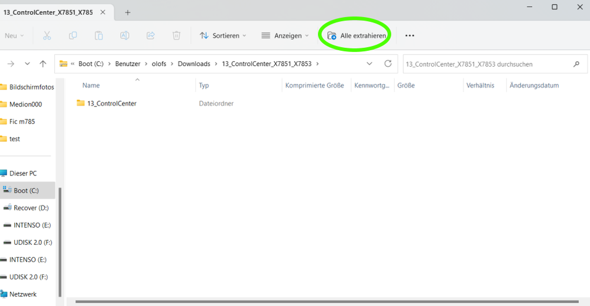Open the more options ellipsis menu
The width and height of the screenshot is (590, 306).
pyautogui.click(x=410, y=35)
